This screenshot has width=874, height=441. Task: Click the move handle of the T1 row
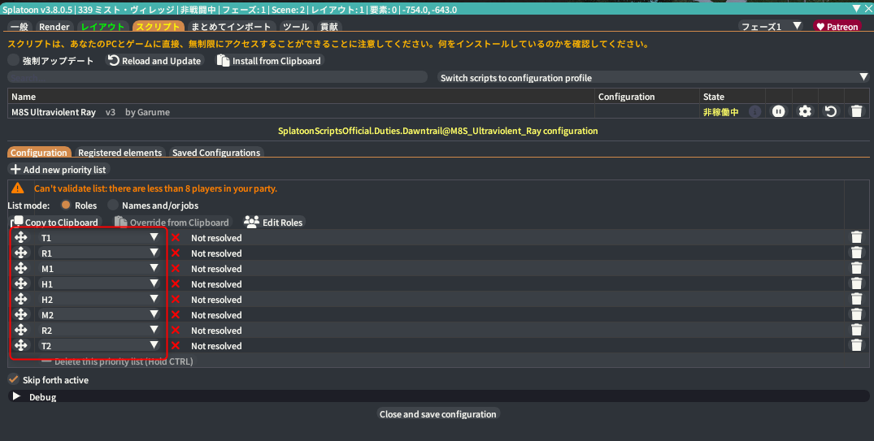click(20, 237)
